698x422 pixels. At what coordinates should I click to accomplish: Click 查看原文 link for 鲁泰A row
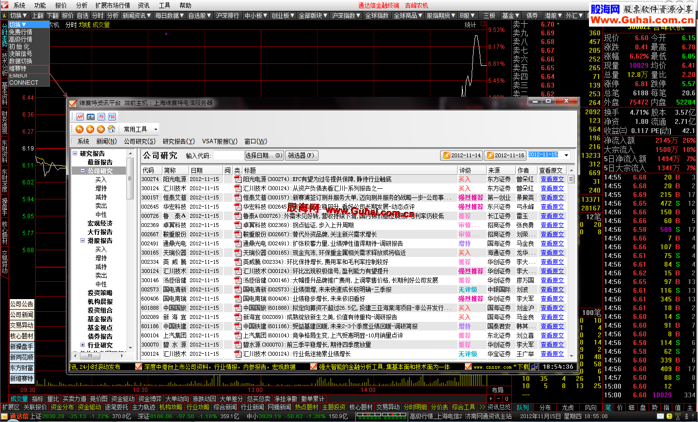(552, 216)
